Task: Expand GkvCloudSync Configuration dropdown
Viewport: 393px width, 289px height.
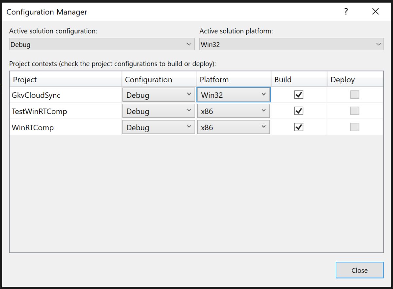Action: [159, 95]
